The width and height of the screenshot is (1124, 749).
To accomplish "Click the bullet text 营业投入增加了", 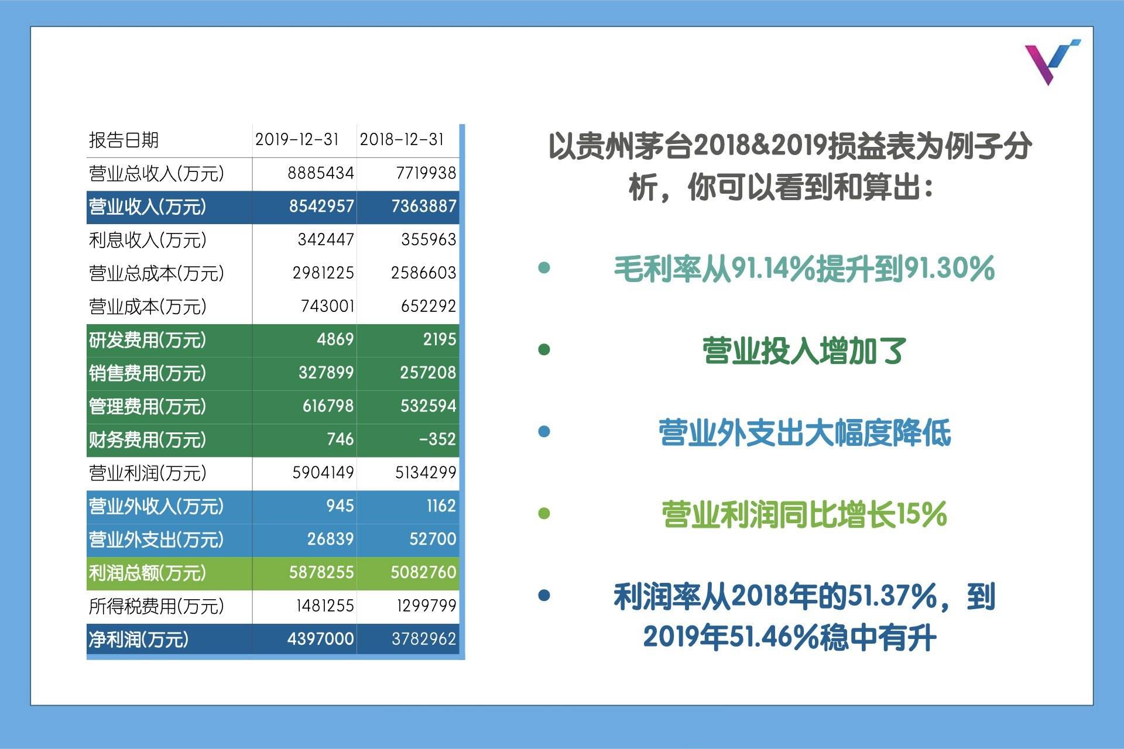I will pos(804,351).
